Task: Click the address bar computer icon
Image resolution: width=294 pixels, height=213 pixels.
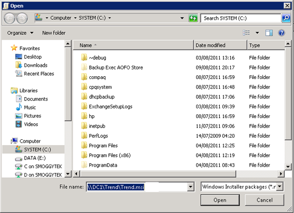Action: point(38,18)
